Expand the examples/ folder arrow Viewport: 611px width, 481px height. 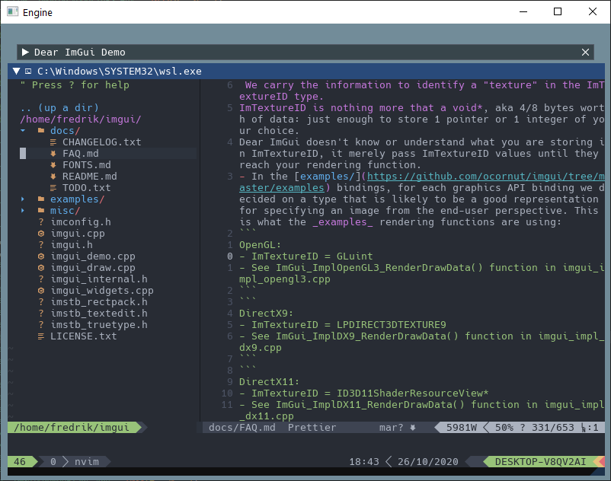(x=23, y=199)
